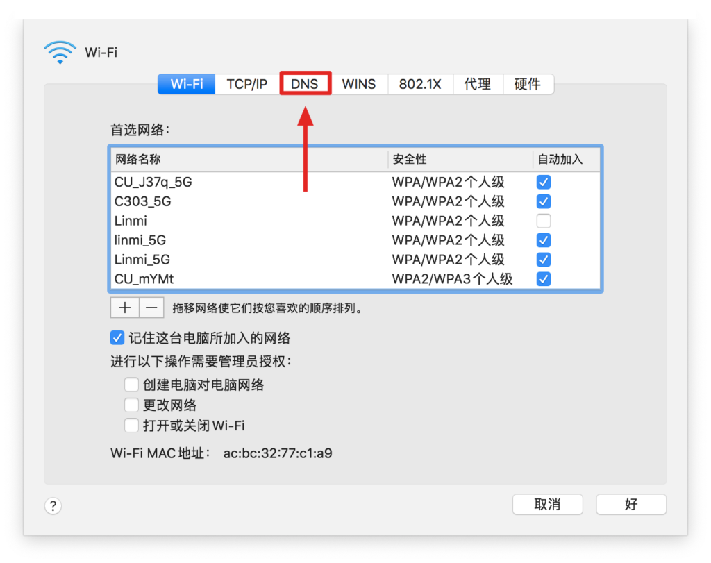Add a network with the plus button
Image resolution: width=711 pixels, height=563 pixels.
125,308
